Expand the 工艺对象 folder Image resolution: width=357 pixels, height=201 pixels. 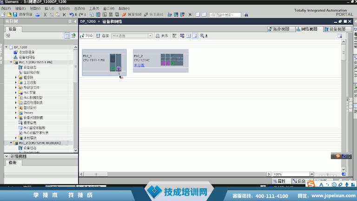click(x=16, y=82)
